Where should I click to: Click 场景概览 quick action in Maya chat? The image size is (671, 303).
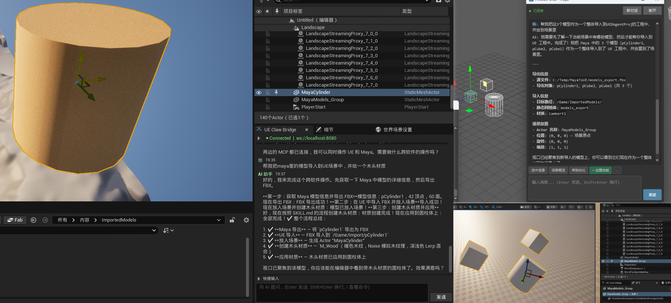(558, 170)
